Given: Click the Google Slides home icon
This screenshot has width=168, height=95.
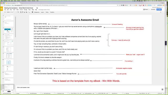Looking at the screenshot, I should click(x=2, y=9).
